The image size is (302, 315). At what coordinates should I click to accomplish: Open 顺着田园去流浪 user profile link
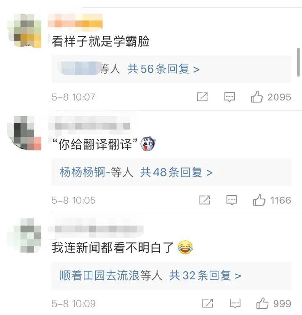pyautogui.click(x=100, y=275)
